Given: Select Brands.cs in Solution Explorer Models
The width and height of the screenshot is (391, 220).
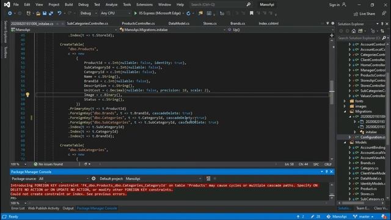Looking at the screenshot, I should (x=368, y=163).
